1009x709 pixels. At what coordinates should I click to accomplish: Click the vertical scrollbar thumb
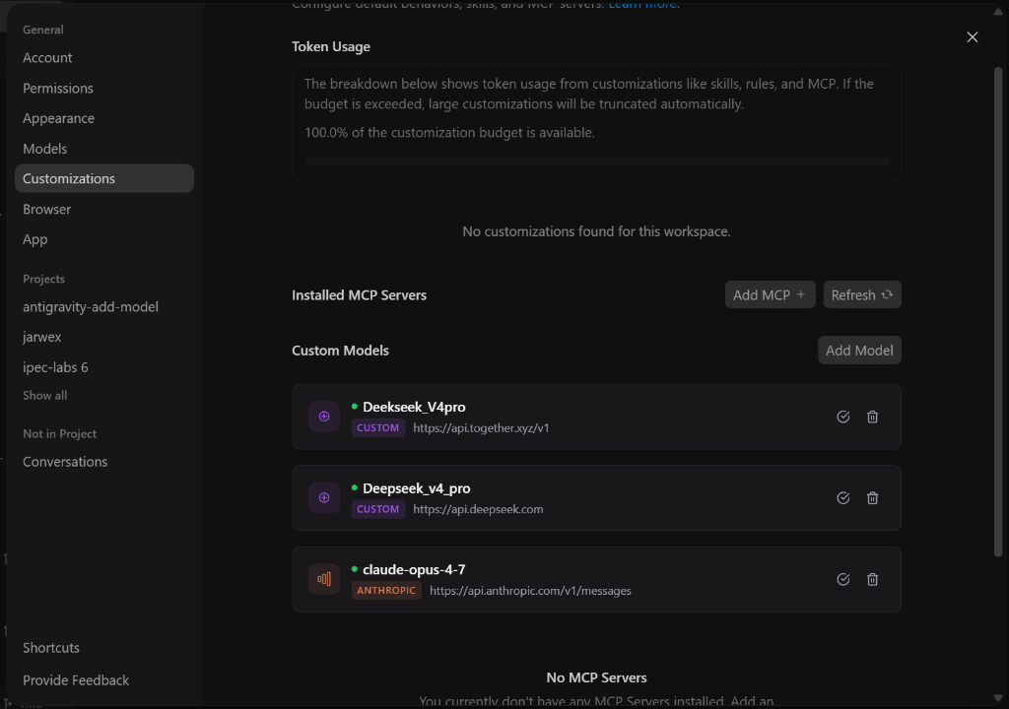point(998,312)
